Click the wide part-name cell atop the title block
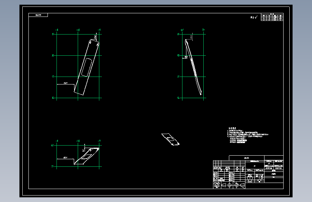The height and width of the screenshot is (202, 312). pos(247,158)
